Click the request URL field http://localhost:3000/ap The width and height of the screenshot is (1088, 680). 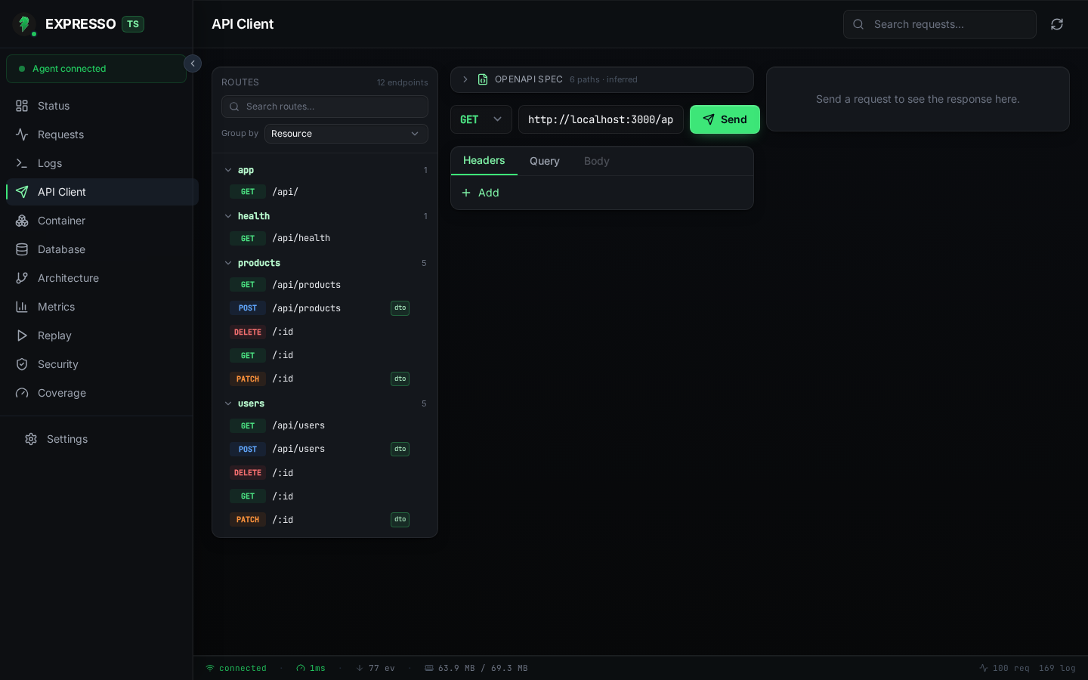(x=601, y=119)
